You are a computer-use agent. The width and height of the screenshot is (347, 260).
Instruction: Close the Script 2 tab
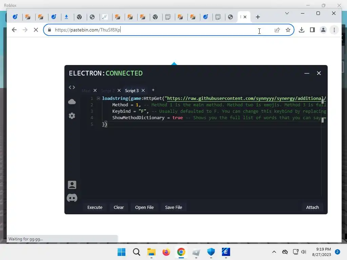click(119, 90)
